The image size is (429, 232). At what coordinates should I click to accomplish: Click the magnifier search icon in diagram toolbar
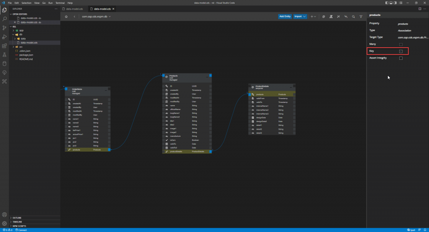[x=354, y=17]
